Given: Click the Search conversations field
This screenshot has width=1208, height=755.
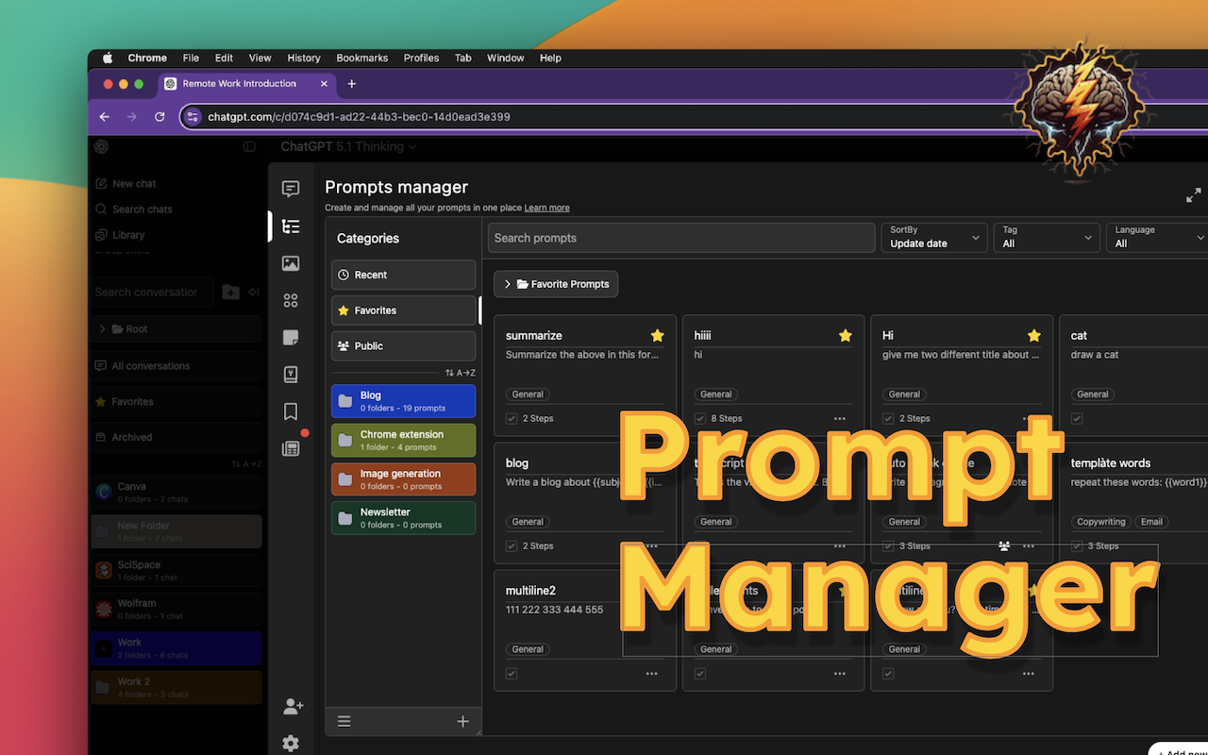Looking at the screenshot, I should (153, 293).
